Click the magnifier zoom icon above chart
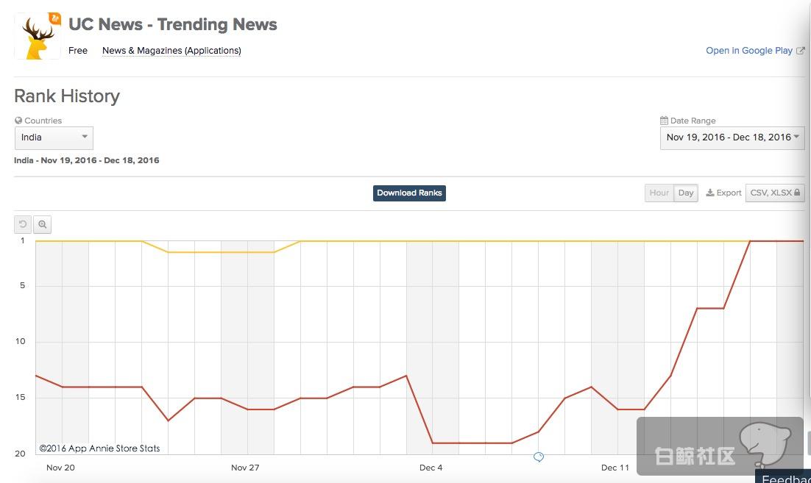The image size is (811, 483). [43, 224]
